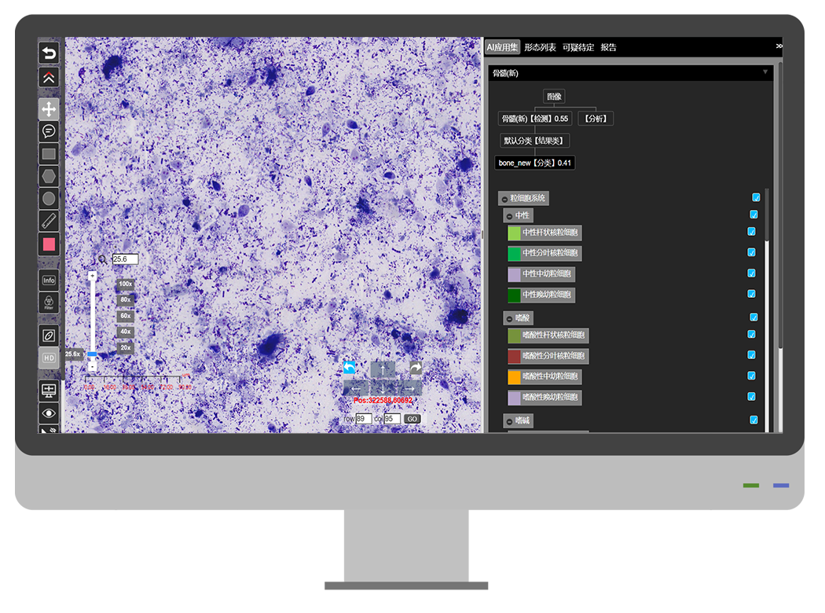Viewport: 825px width, 613px height.
Task: Collapse the 粒细胞系统 tree group
Action: coord(504,199)
